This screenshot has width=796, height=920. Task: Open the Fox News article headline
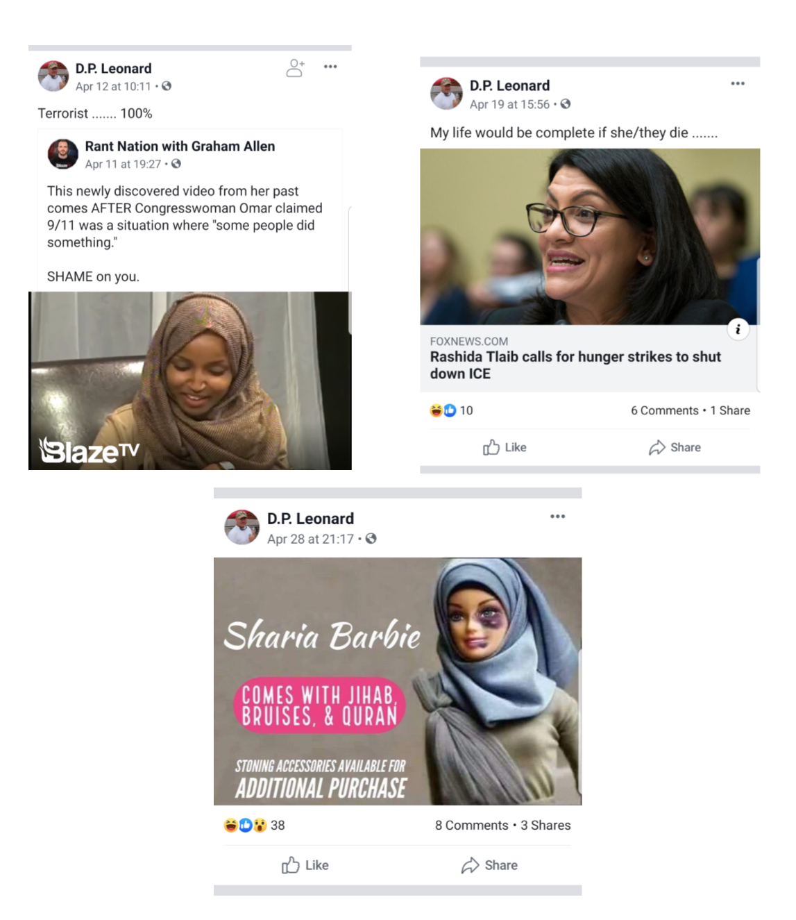[x=575, y=365]
